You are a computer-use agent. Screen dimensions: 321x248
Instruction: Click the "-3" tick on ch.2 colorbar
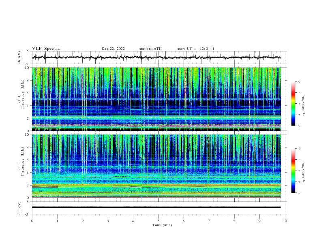[299, 149]
